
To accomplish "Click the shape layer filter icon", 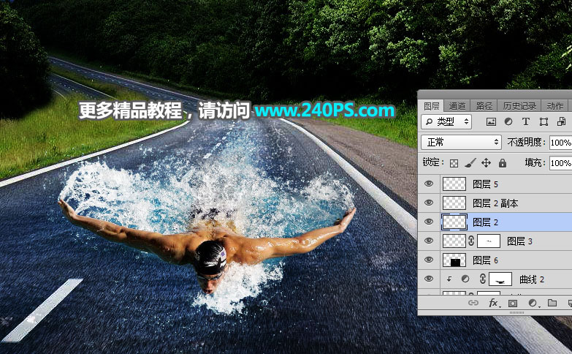I will tap(544, 121).
